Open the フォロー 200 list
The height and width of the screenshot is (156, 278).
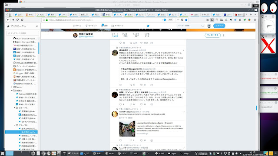[126, 35]
